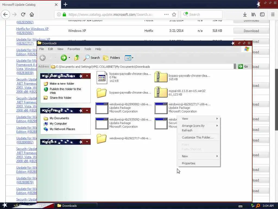The height and width of the screenshot is (209, 278).
Task: Go up one folder level in Explorer
Action: tap(77, 58)
